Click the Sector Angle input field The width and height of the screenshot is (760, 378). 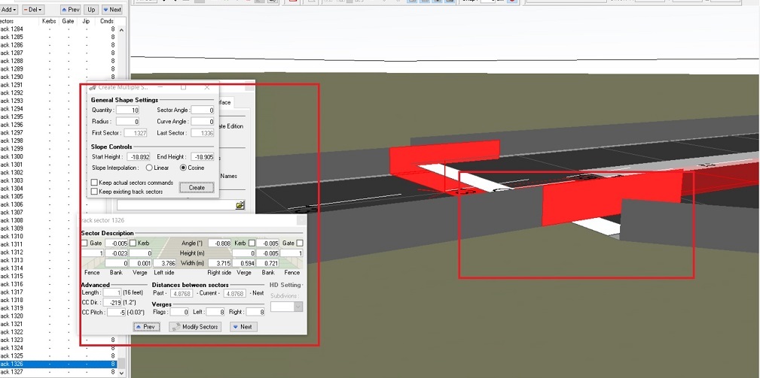click(203, 110)
